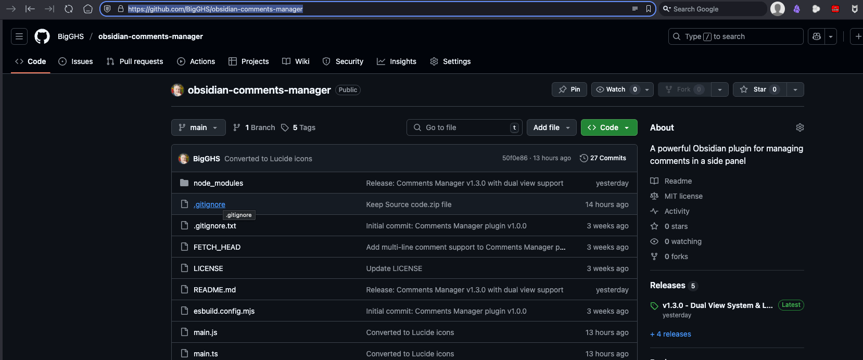View the 0 forks link

(x=669, y=256)
